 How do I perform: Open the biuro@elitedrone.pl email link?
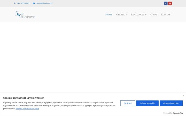[44, 3]
